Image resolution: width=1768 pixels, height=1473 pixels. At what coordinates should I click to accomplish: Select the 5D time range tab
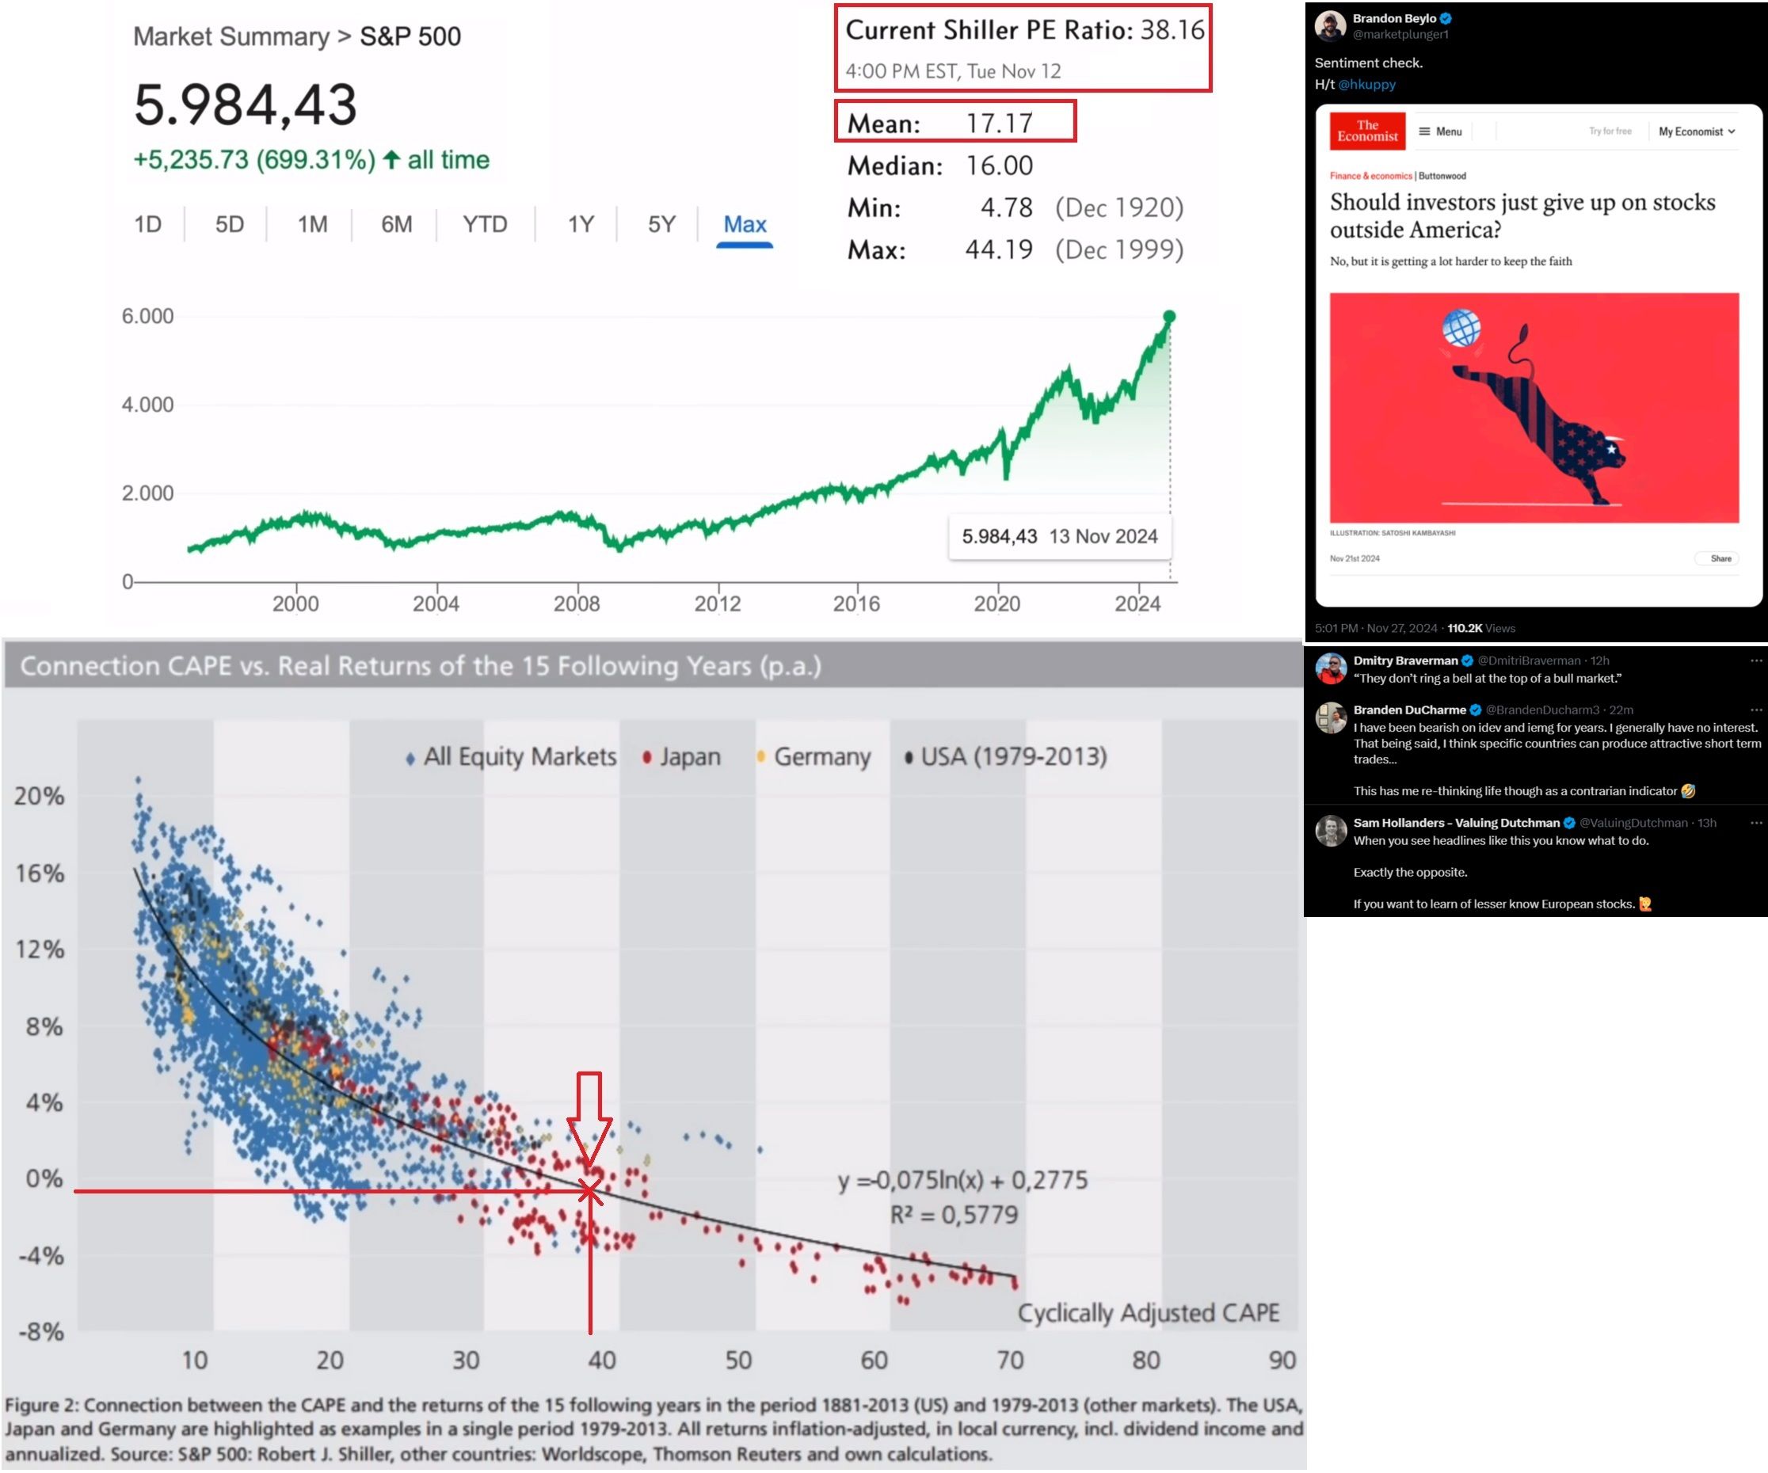[229, 224]
